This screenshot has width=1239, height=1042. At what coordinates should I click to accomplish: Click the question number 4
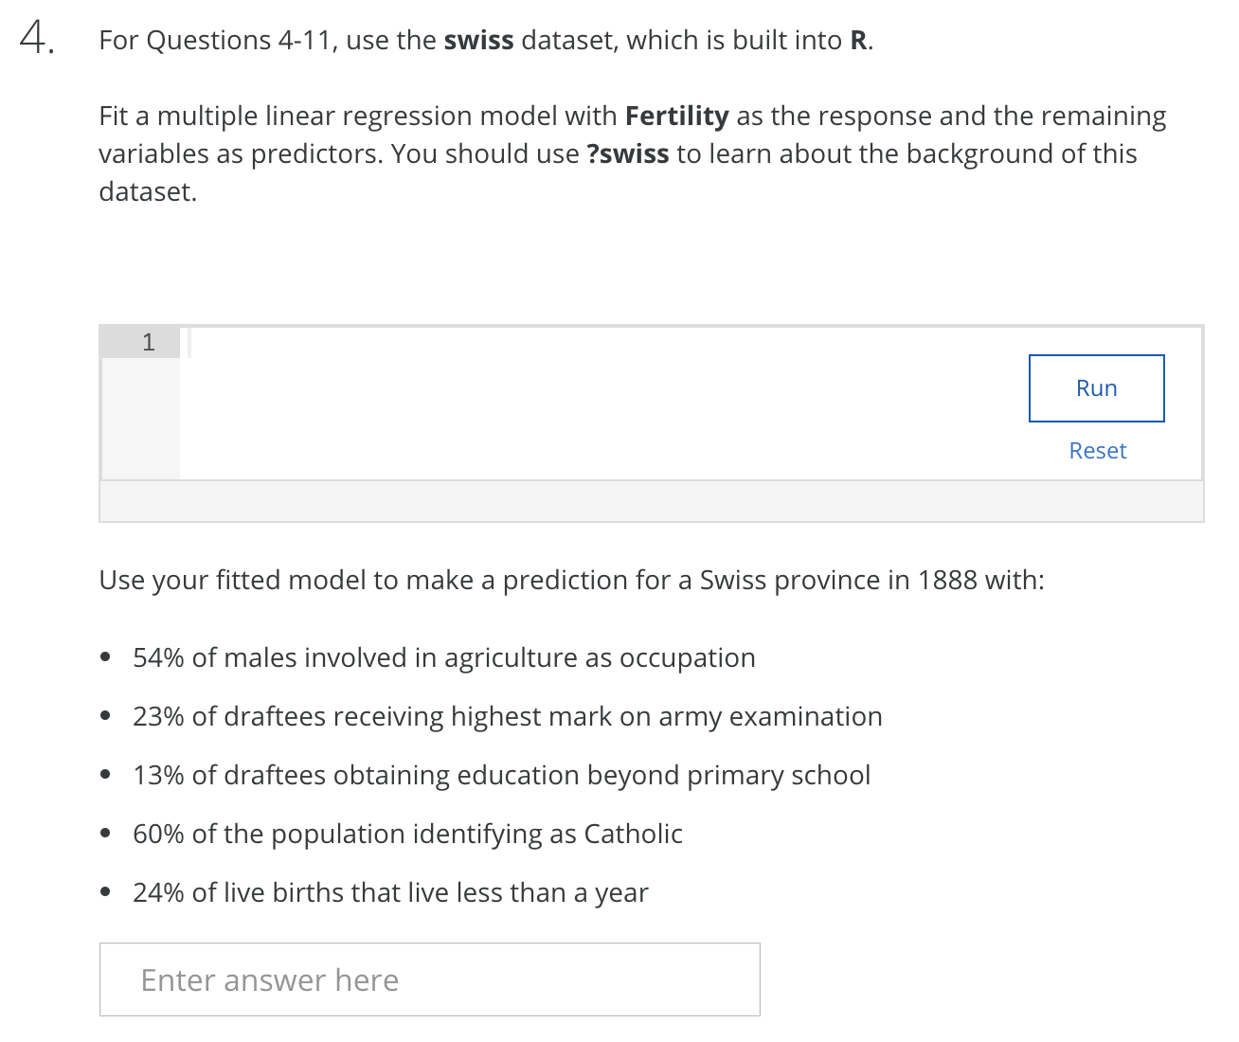(x=36, y=39)
